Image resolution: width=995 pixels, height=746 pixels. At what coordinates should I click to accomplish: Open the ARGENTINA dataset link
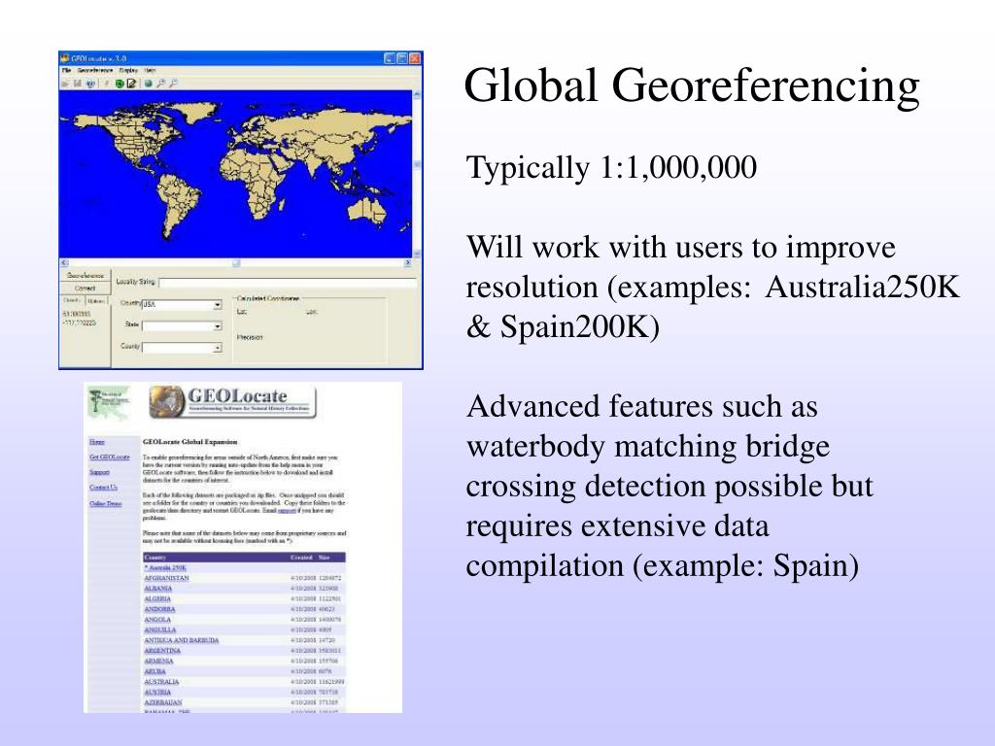point(162,650)
